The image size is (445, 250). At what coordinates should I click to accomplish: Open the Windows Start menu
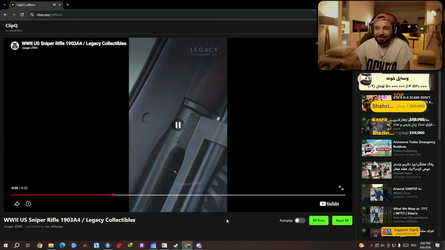tap(6, 245)
